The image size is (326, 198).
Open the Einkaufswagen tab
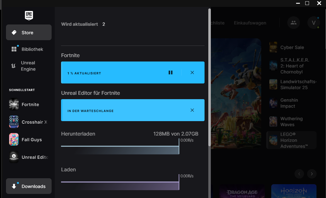(x=250, y=23)
